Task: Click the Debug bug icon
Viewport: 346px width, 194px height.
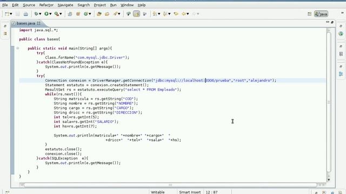Action: 36,14
